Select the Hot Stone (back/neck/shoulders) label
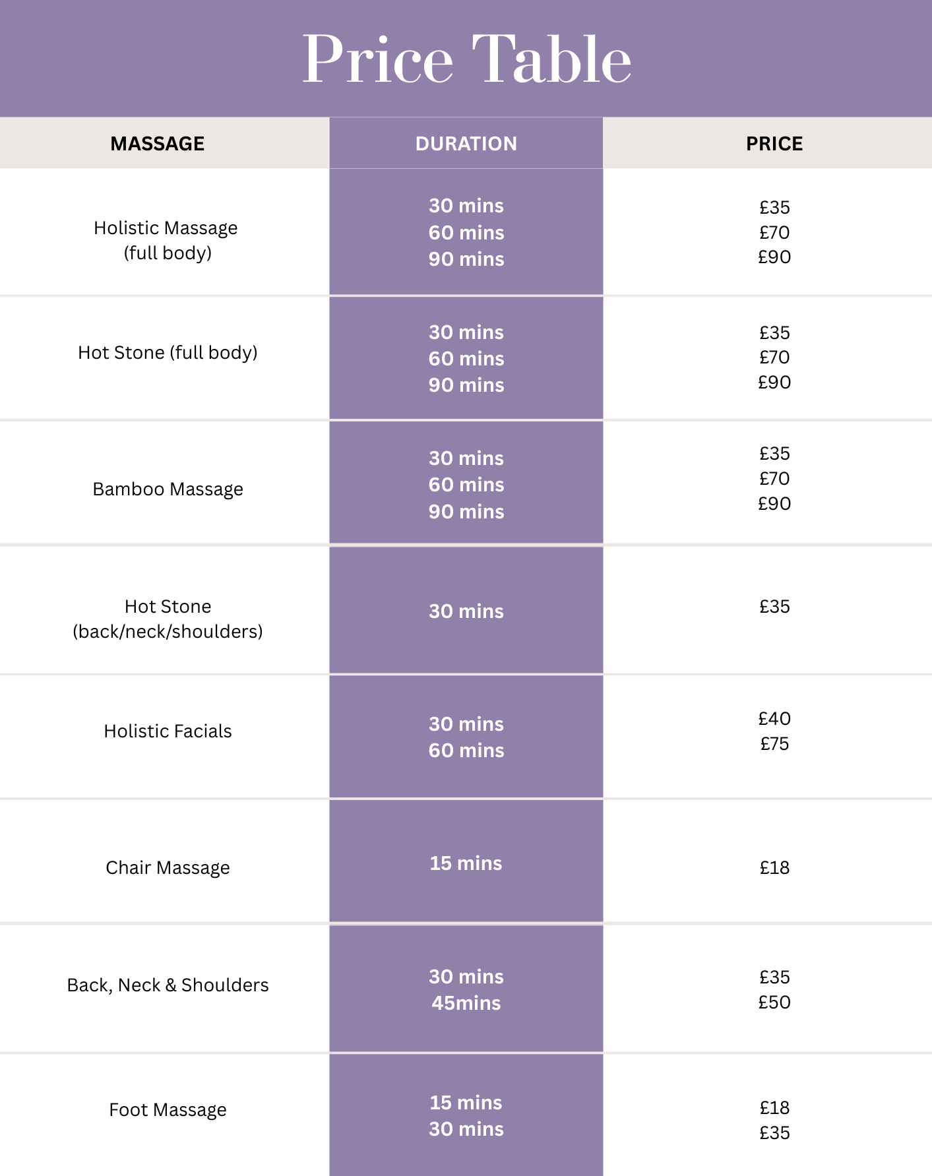This screenshot has height=1176, width=932. (168, 619)
